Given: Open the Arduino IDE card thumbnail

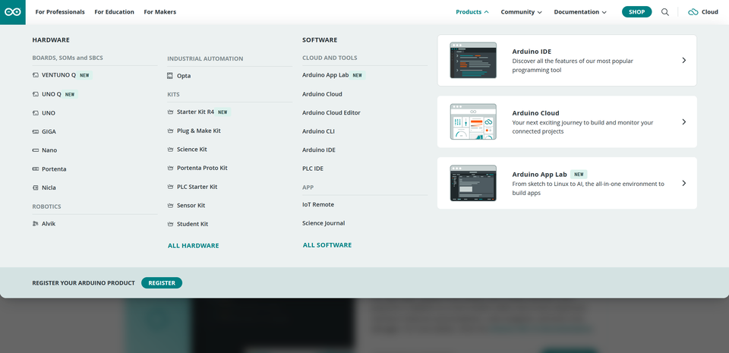Looking at the screenshot, I should [x=473, y=61].
